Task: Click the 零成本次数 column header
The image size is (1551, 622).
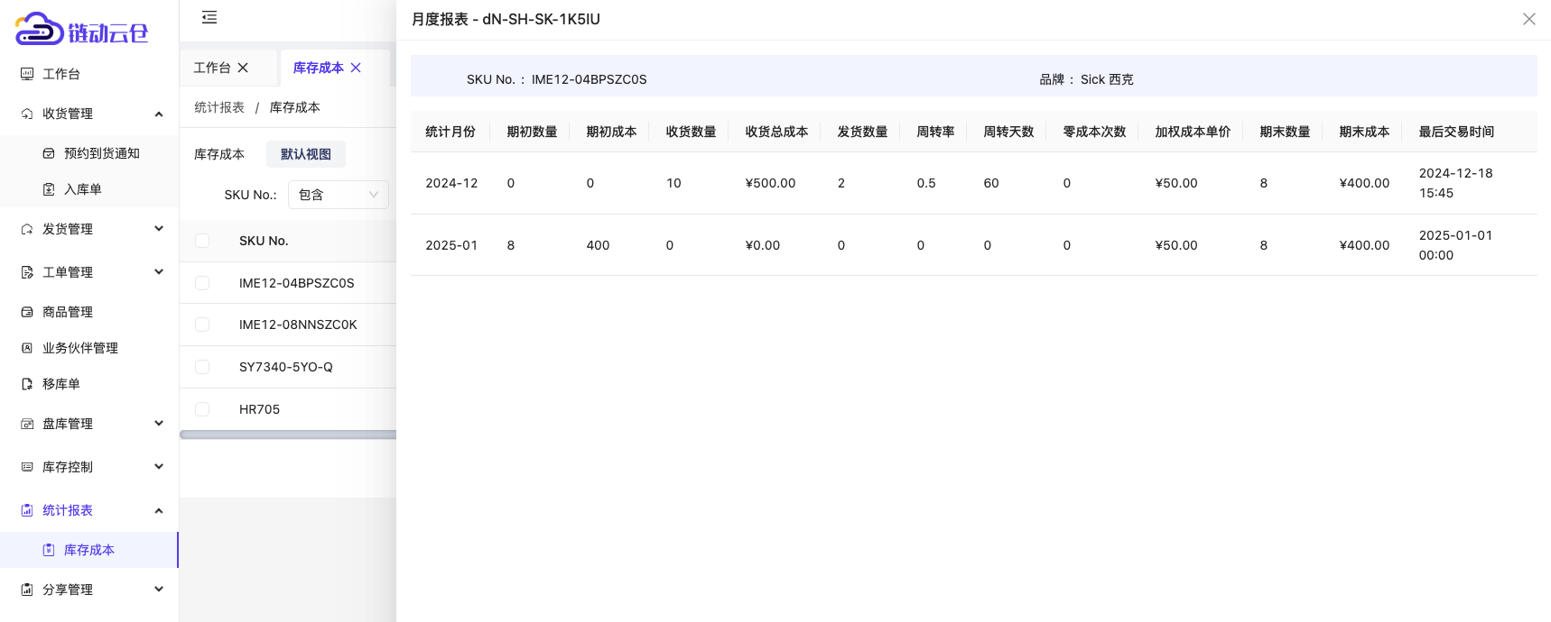Action: coord(1094,132)
